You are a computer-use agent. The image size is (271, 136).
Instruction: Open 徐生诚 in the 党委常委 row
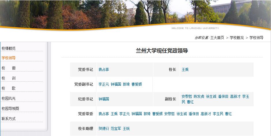182,114
